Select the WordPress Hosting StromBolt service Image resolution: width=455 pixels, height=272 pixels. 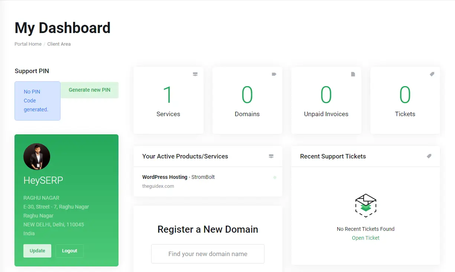178,177
